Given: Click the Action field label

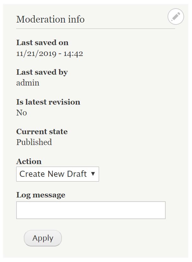Looking at the screenshot, I should (x=29, y=162).
